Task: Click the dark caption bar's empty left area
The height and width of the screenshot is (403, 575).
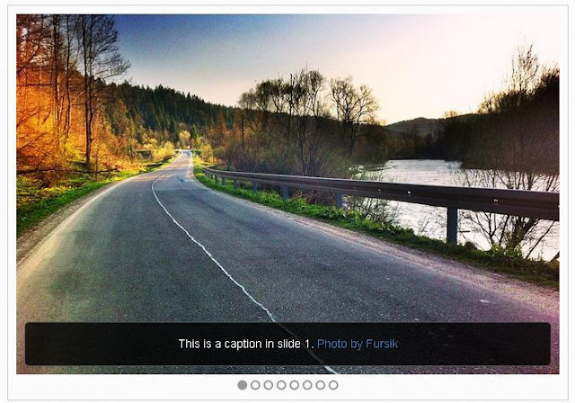Action: (99, 344)
